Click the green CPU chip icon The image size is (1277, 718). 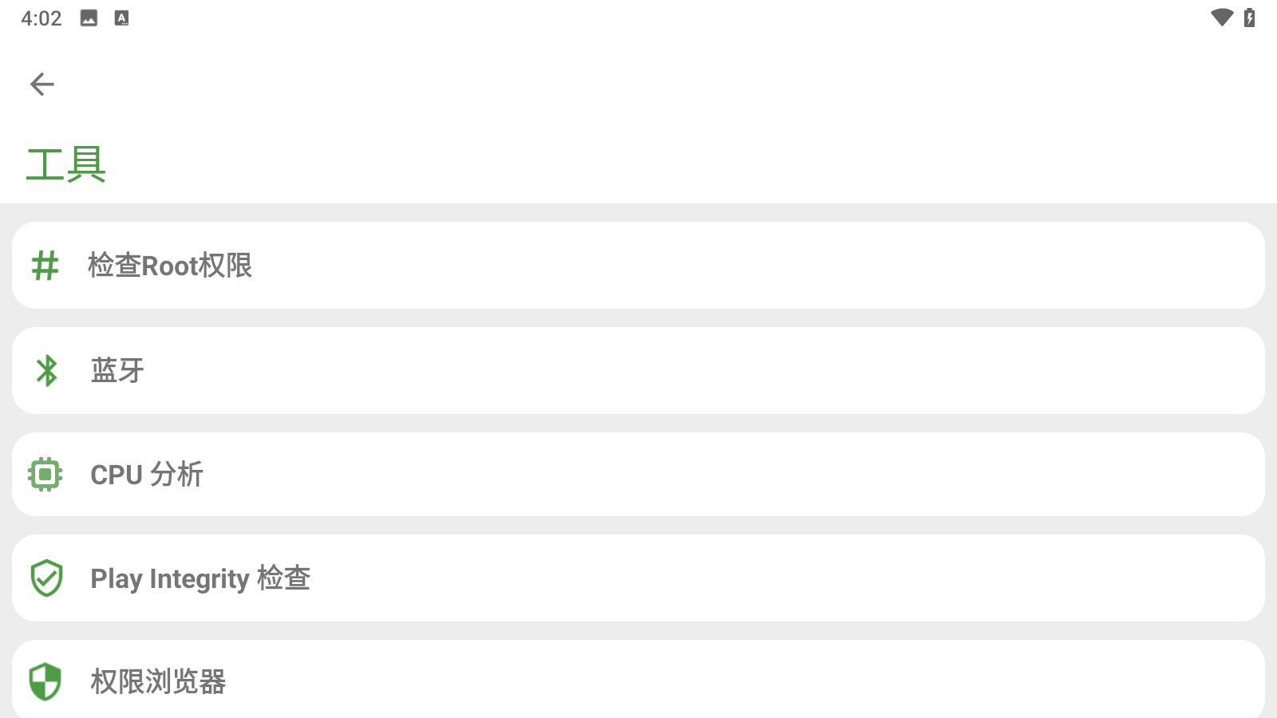click(x=45, y=475)
